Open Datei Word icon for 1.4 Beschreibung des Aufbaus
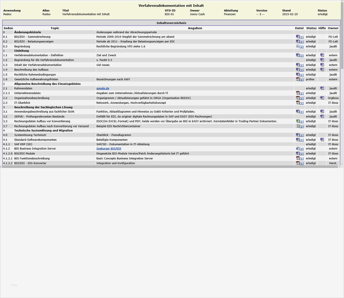The height and width of the screenshot is (298, 344). [x=298, y=69]
